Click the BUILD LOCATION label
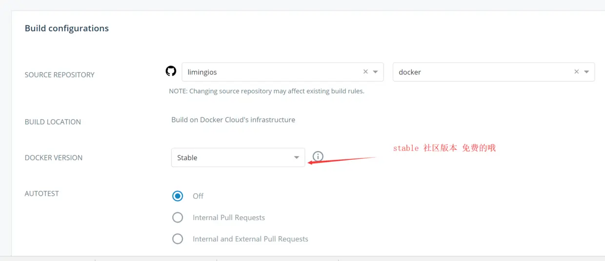This screenshot has width=605, height=261. 53,122
